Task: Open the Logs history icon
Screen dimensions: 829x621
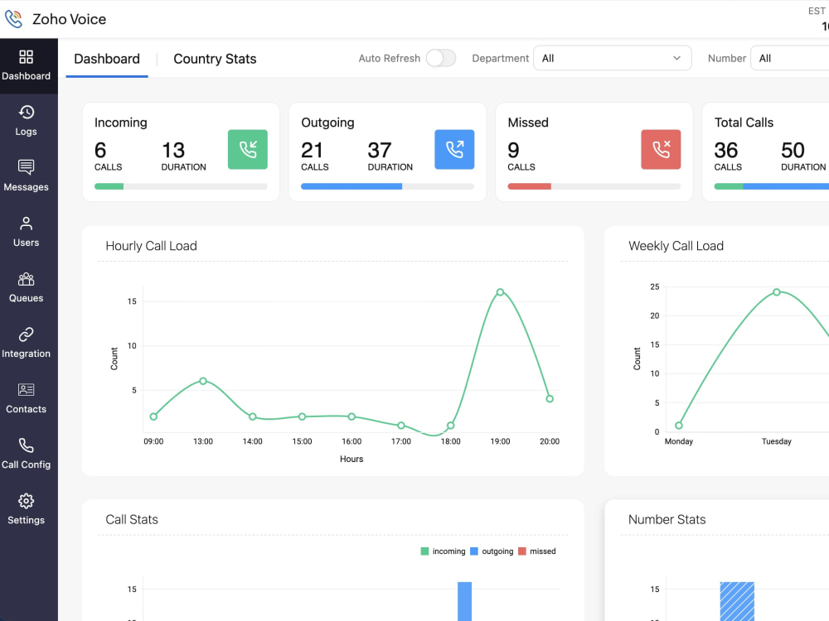Action: tap(26, 112)
